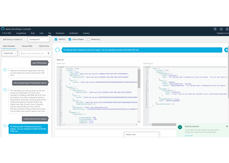Switch to the Certification tab
Viewport: 229px width, 163px height.
tap(73, 33)
